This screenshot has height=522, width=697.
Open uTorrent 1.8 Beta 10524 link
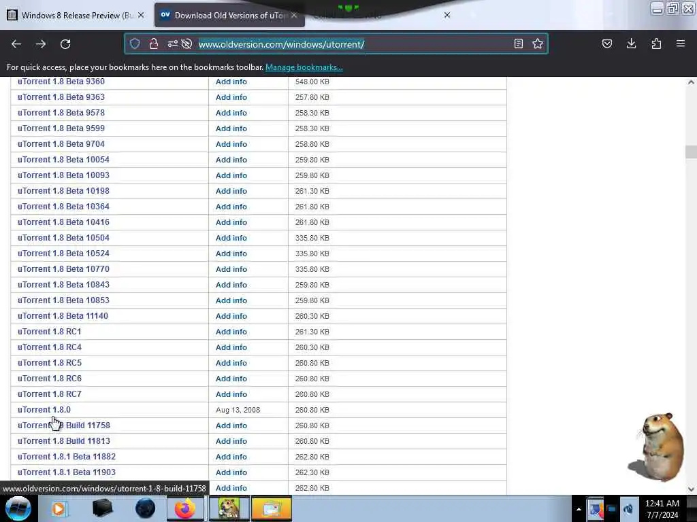63,254
